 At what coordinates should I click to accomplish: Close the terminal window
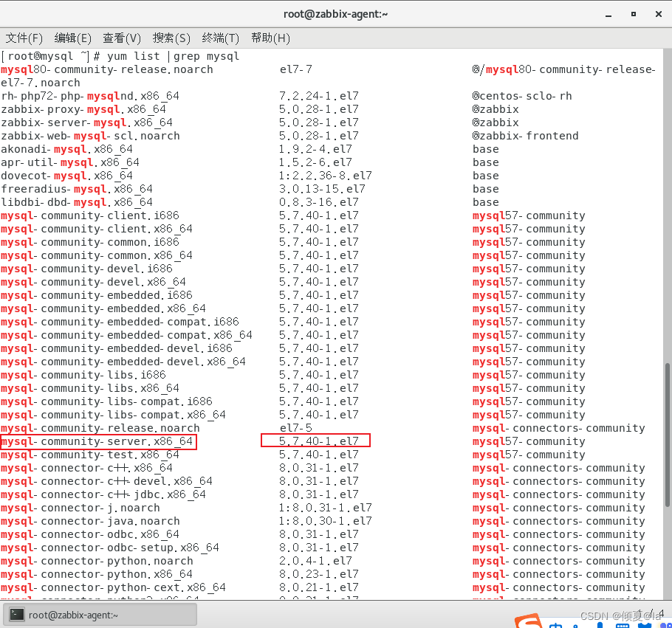[x=659, y=14]
